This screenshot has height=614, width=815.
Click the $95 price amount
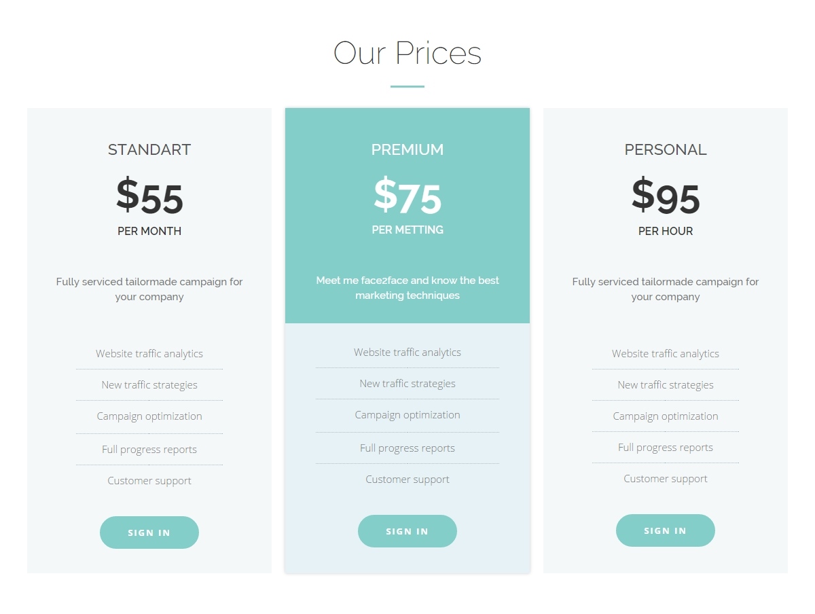(x=666, y=197)
